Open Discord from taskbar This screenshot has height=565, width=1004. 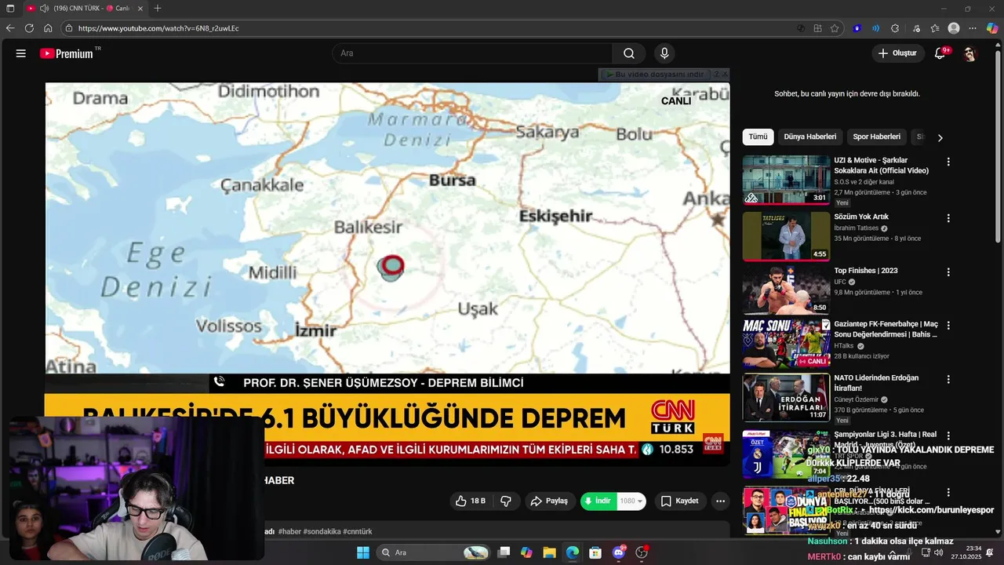tap(619, 552)
